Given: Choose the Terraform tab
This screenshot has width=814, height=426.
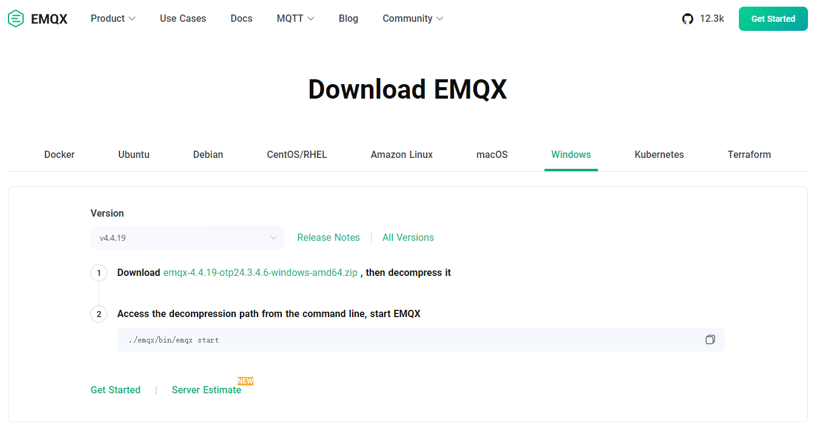Looking at the screenshot, I should pos(749,155).
